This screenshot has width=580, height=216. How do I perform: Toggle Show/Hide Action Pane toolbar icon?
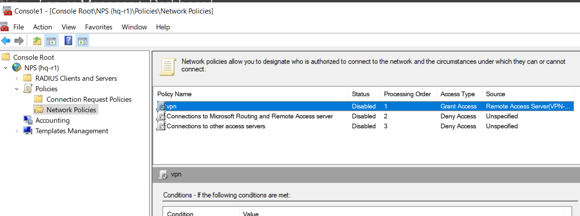click(x=83, y=41)
